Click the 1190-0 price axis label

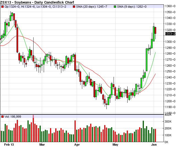(170, 107)
